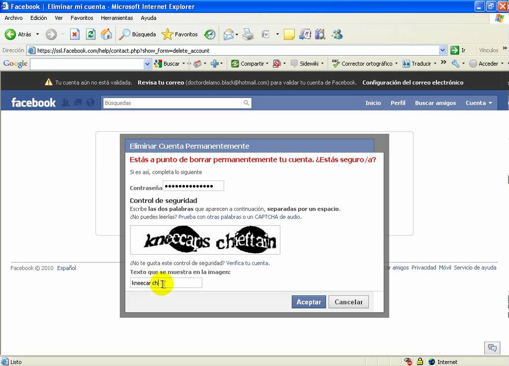This screenshot has height=366, width=509.
Task: Click the Google toolbar Buscar button
Action: point(167,64)
